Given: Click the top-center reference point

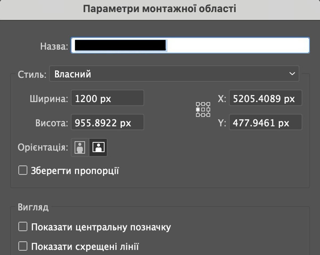Looking at the screenshot, I should [x=203, y=104].
